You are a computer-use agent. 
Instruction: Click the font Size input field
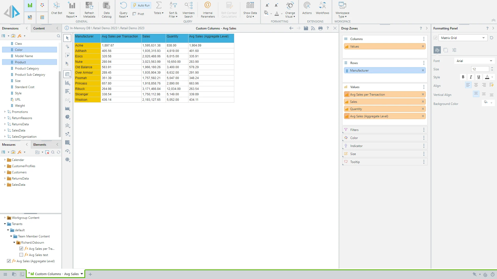[x=480, y=69]
